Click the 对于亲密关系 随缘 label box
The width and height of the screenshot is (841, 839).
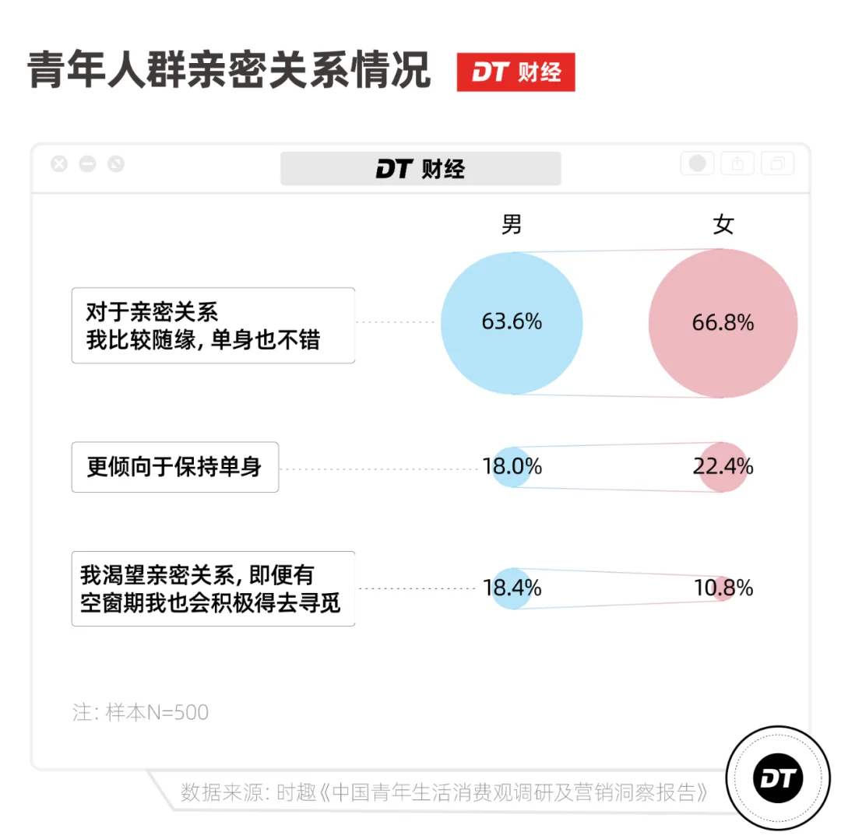(213, 325)
